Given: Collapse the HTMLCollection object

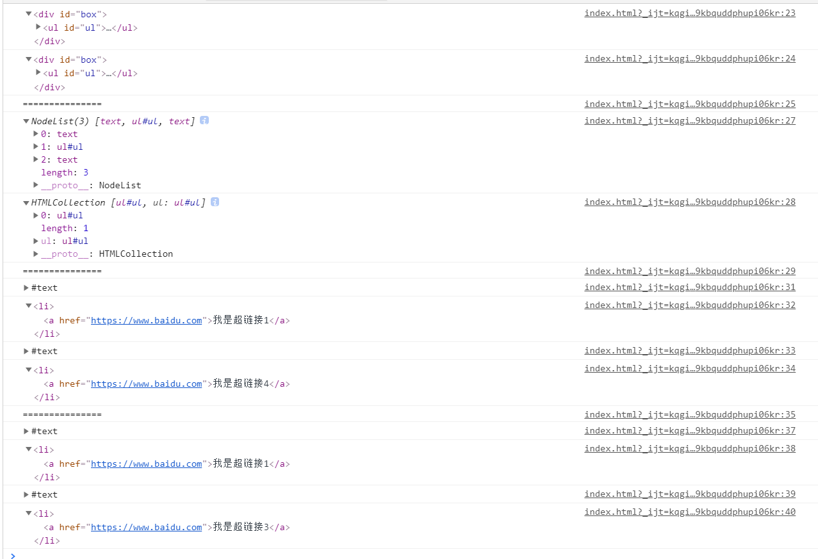Looking at the screenshot, I should click(x=26, y=202).
